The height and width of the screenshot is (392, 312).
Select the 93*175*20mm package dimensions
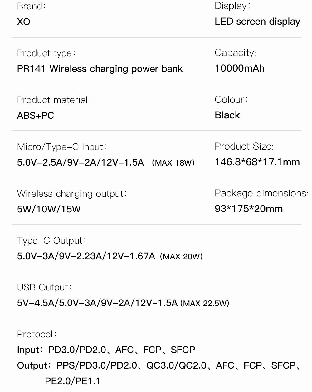[249, 209]
